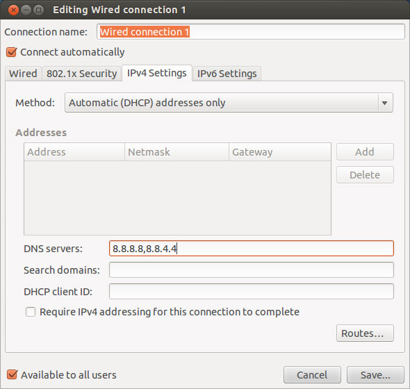This screenshot has height=389, width=410.
Task: Open the Method dropdown arrow
Action: (x=385, y=103)
